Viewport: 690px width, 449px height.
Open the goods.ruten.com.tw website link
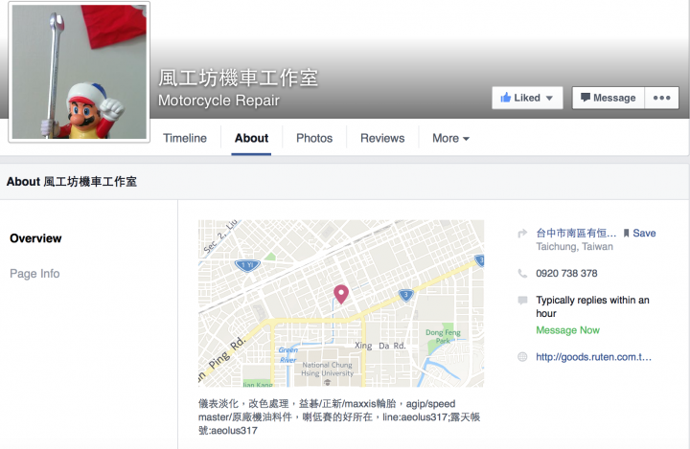coord(593,357)
